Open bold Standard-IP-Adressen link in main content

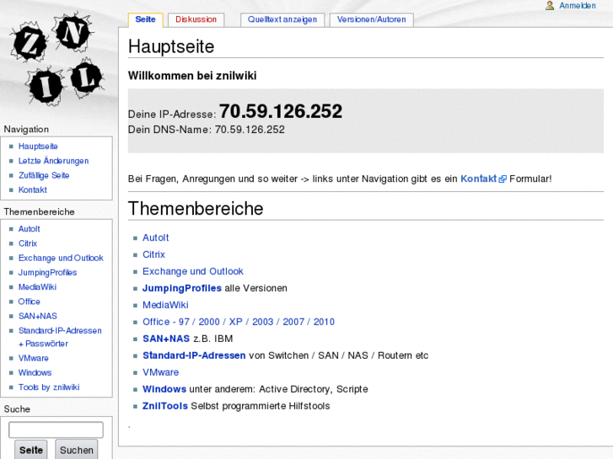click(x=194, y=355)
